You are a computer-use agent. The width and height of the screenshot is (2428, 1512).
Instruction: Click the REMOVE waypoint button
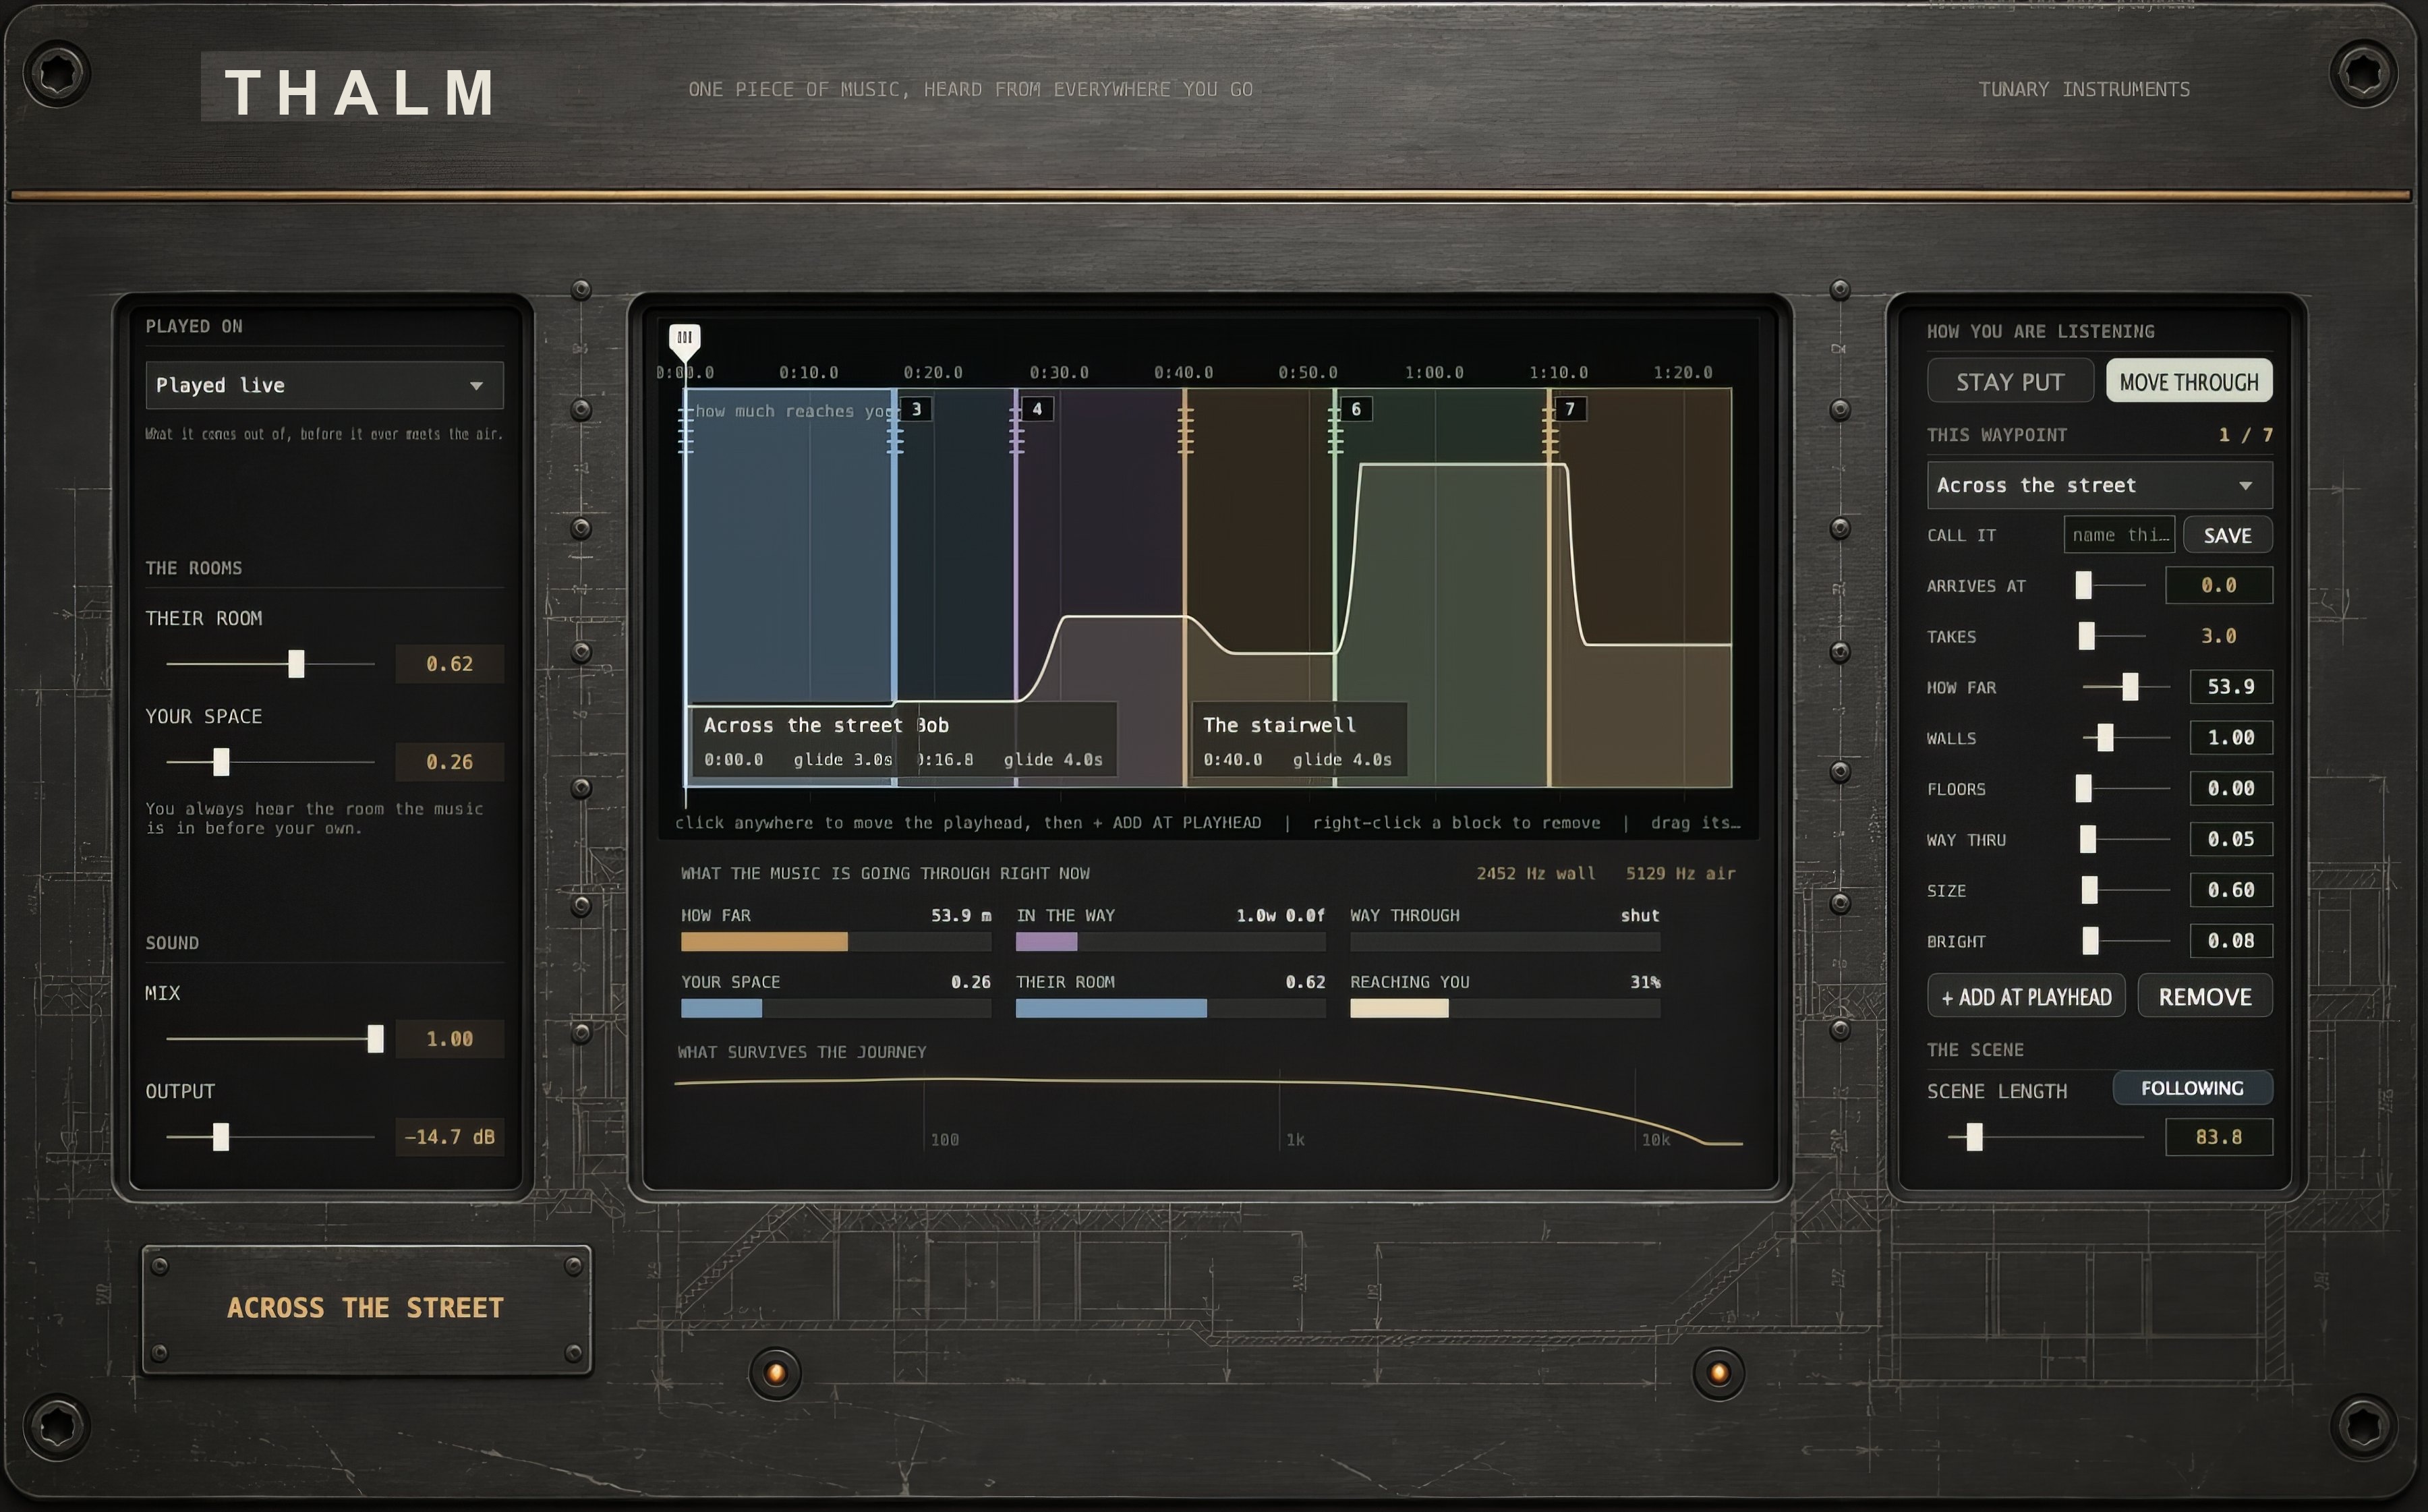(x=2204, y=997)
